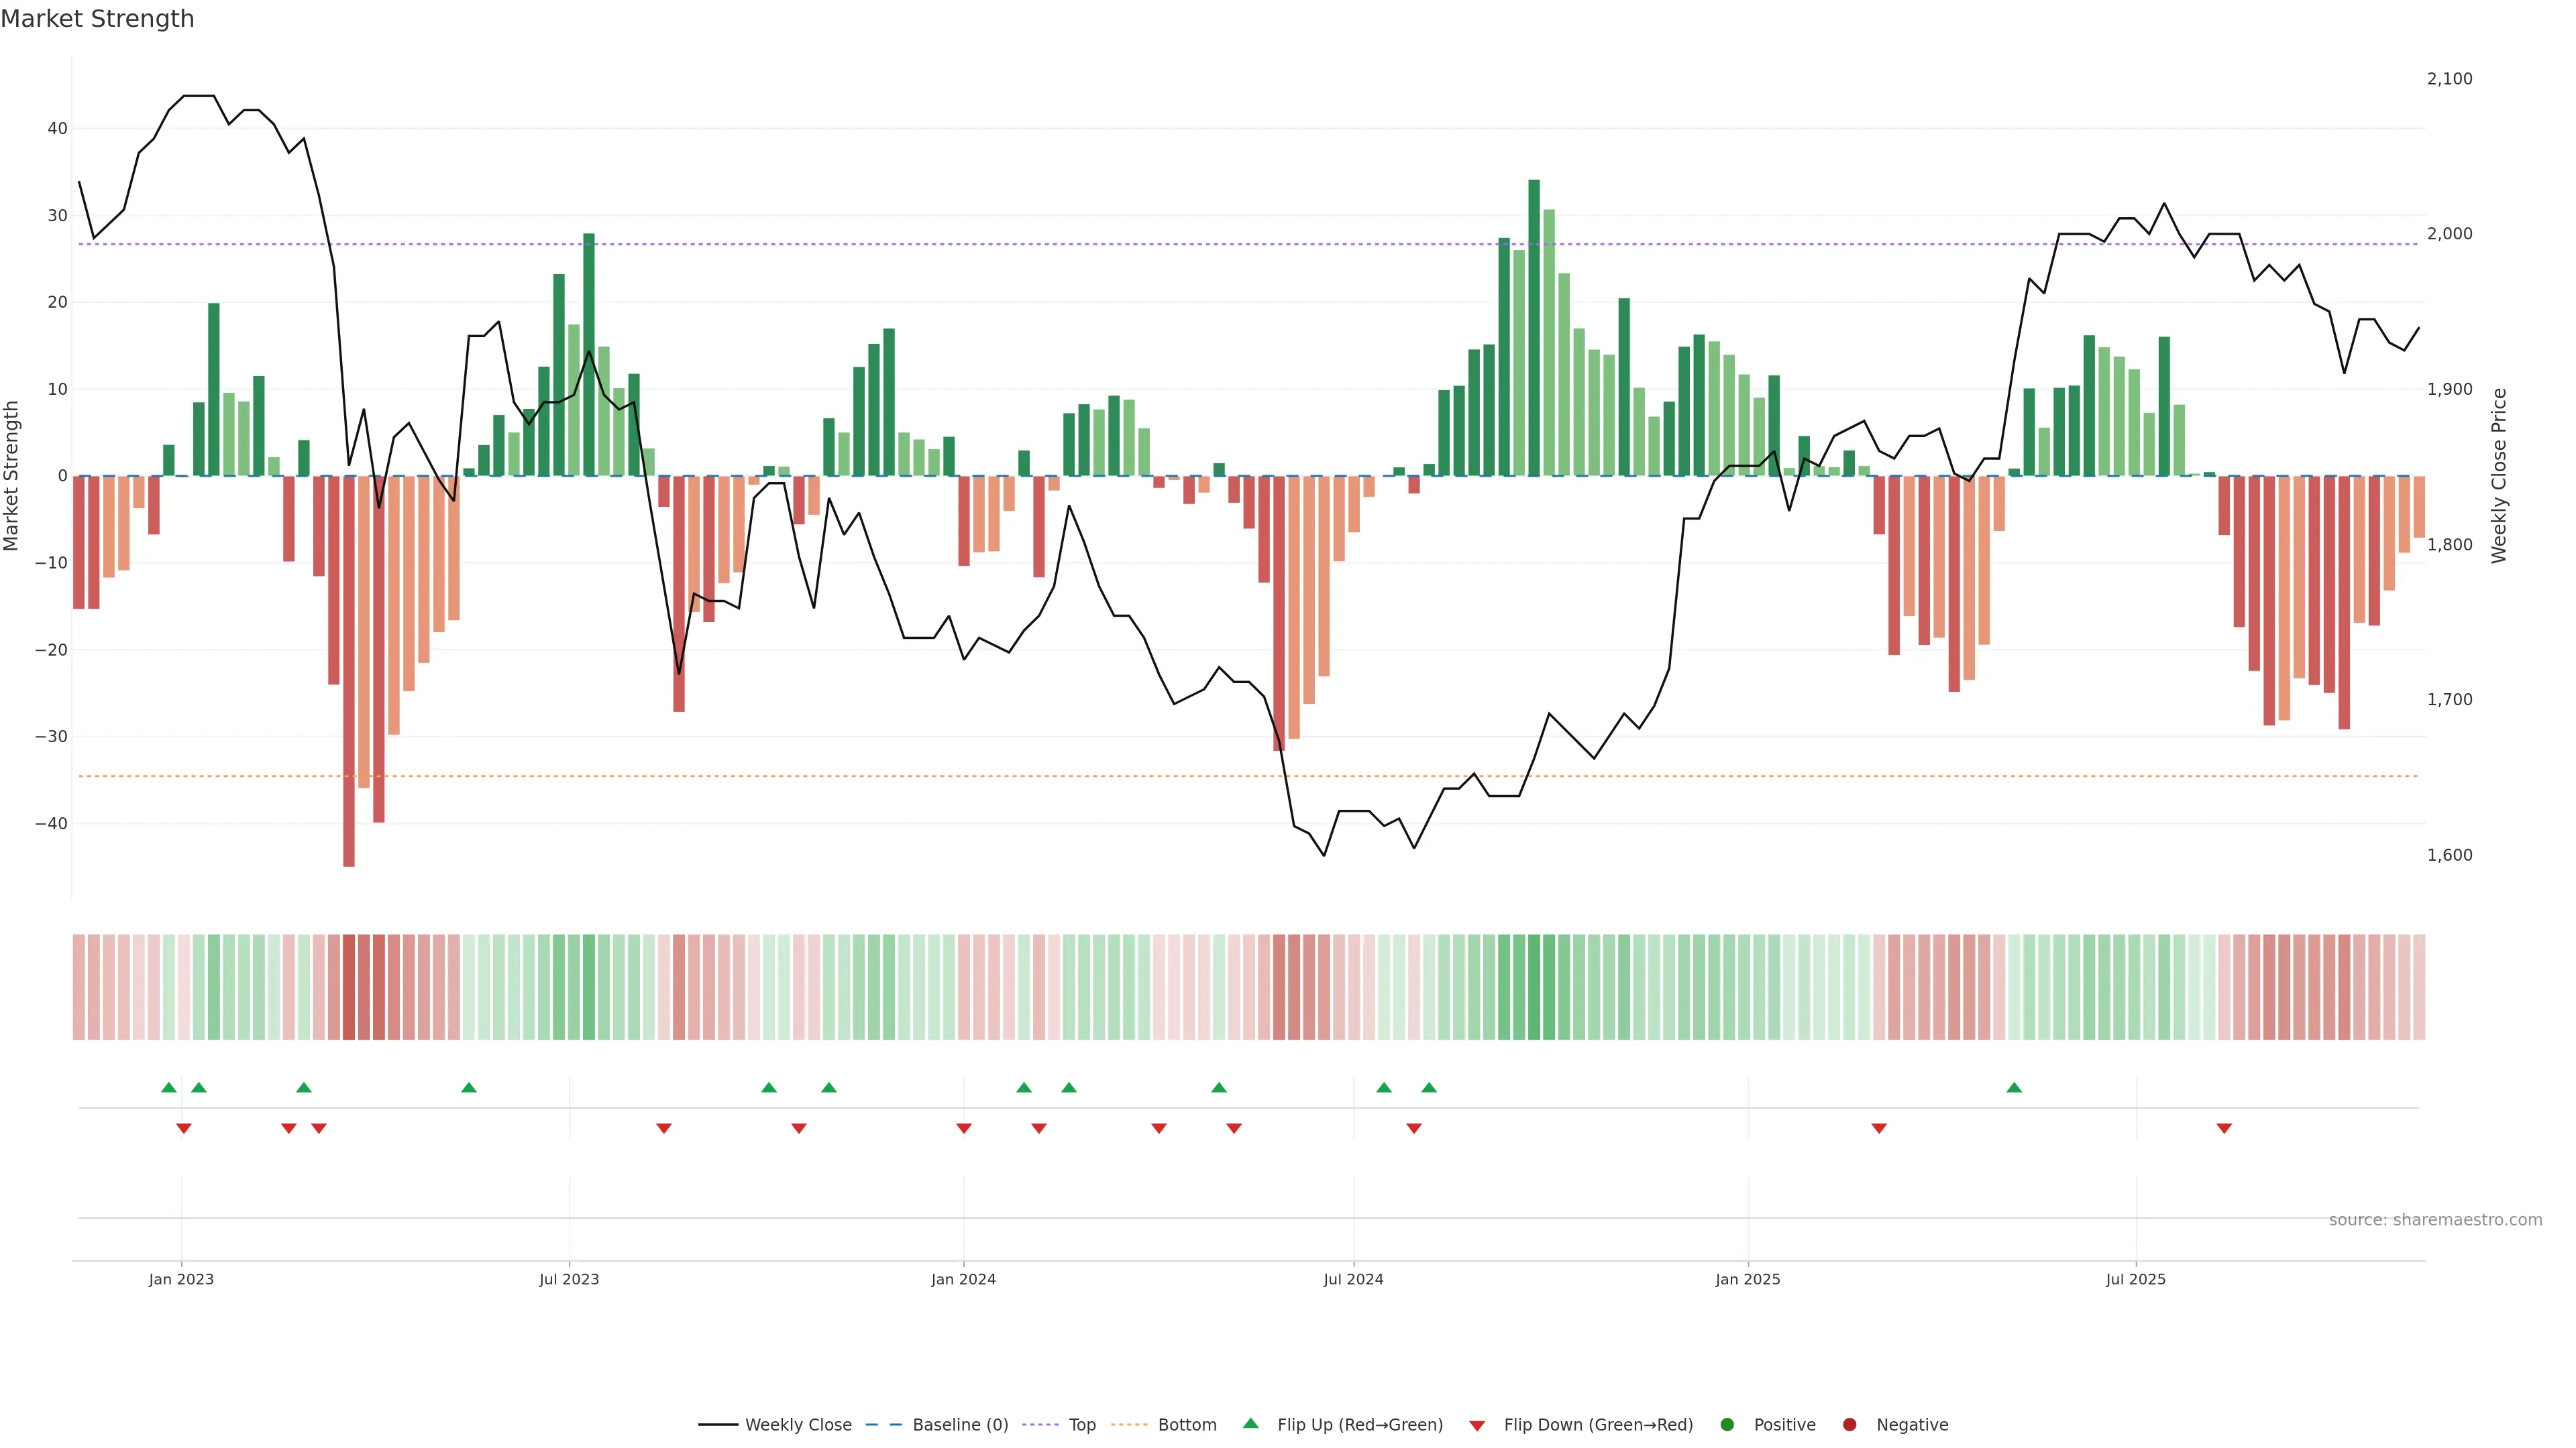
Task: Click the 2,000 right-axis price tick label
Action: point(2449,234)
